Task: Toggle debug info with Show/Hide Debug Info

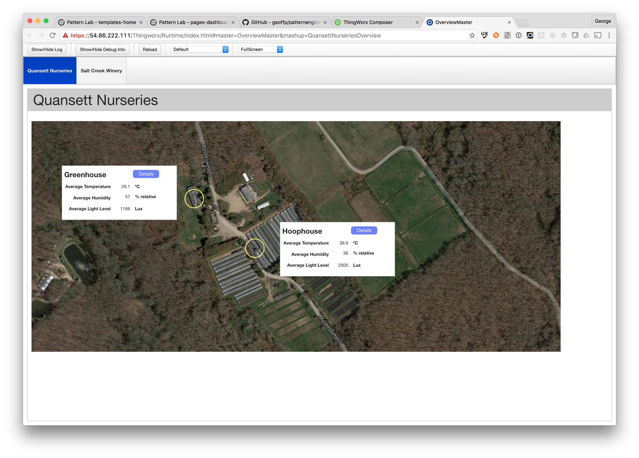Action: (102, 49)
